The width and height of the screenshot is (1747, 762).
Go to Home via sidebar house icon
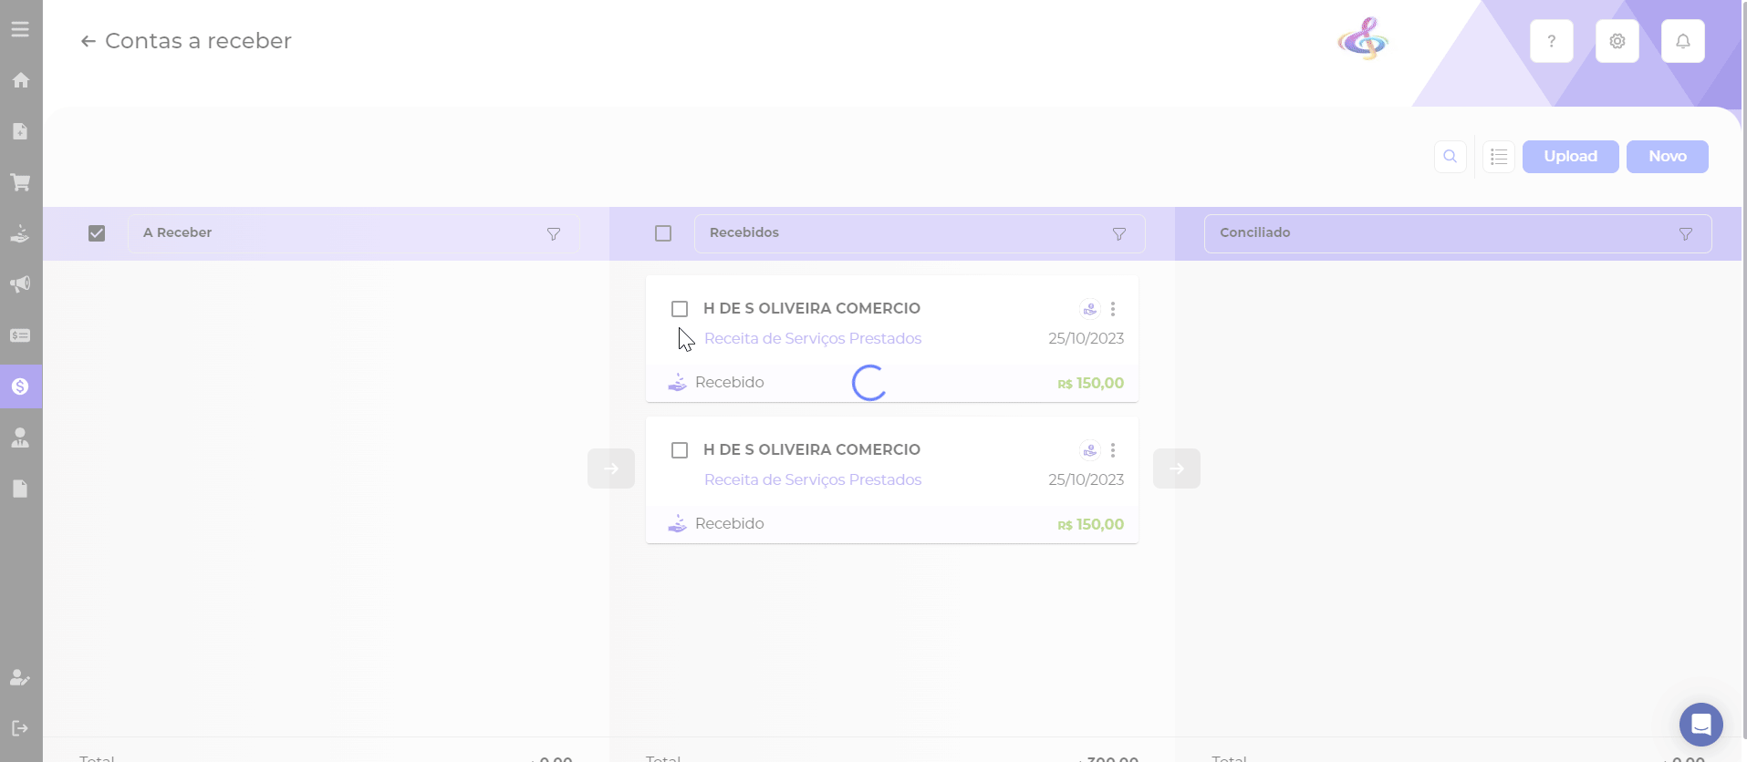click(20, 80)
